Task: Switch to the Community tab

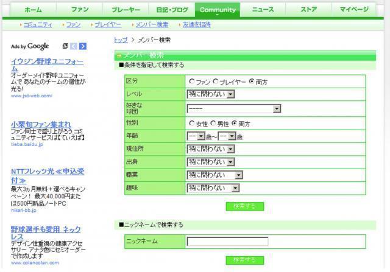Action: click(x=218, y=10)
